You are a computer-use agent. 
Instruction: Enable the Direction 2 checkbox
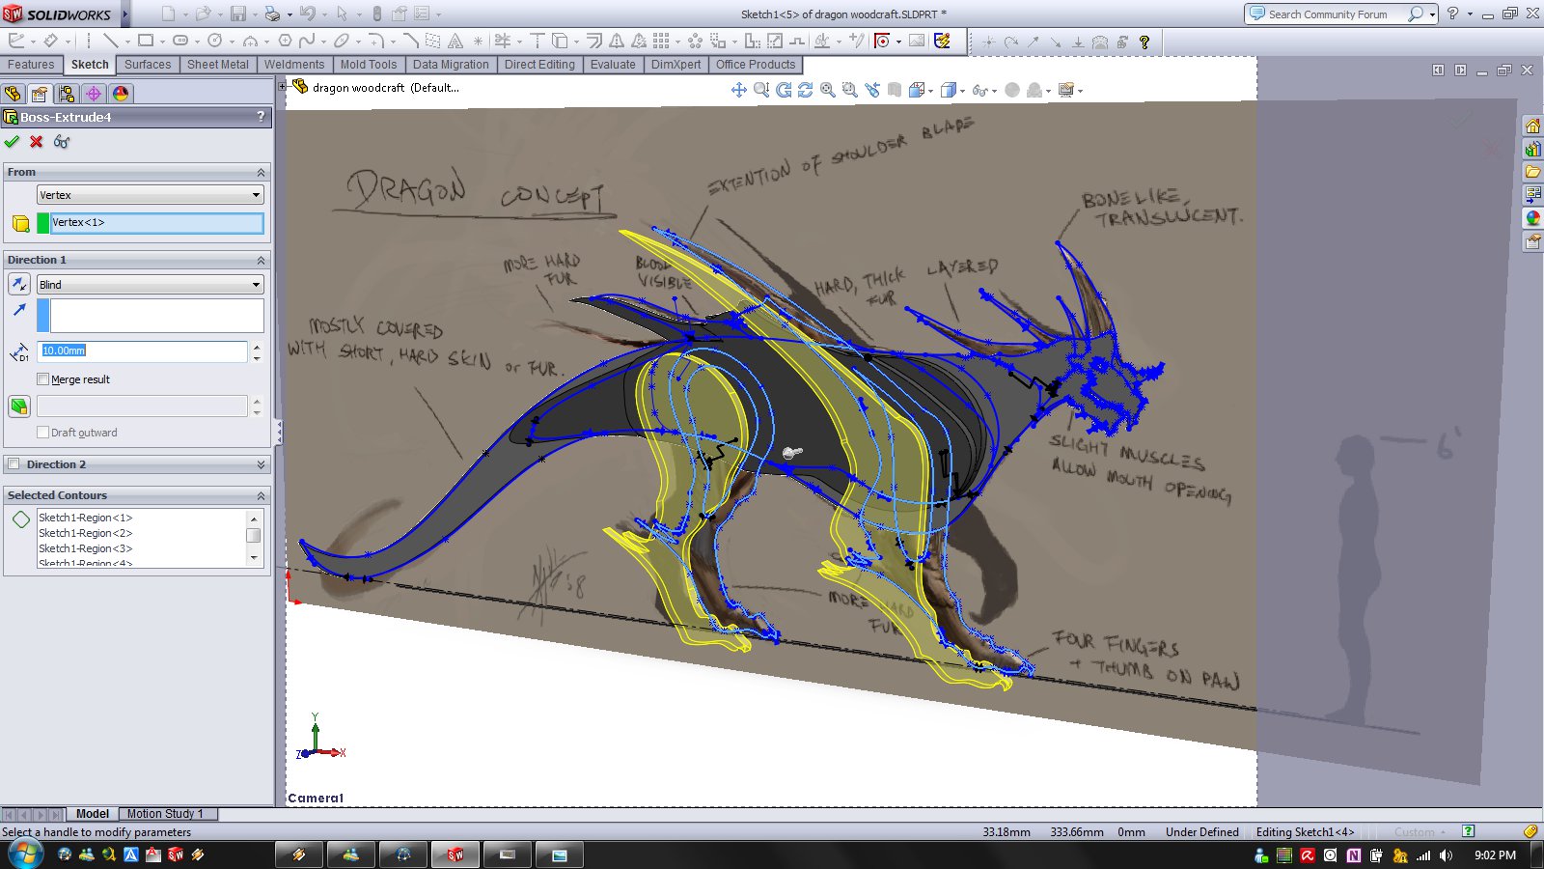[14, 464]
